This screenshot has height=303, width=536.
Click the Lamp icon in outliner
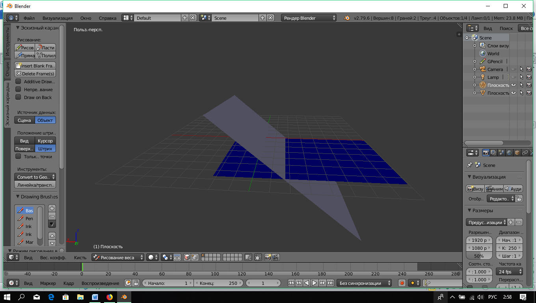coord(482,77)
